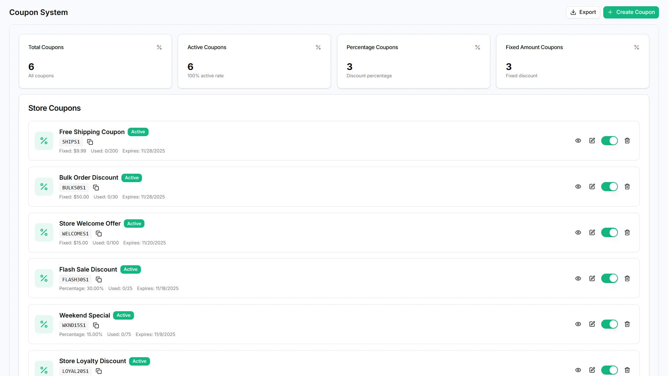Click the percent icon in Total Coupons card
This screenshot has height=376, width=668.
click(x=159, y=47)
